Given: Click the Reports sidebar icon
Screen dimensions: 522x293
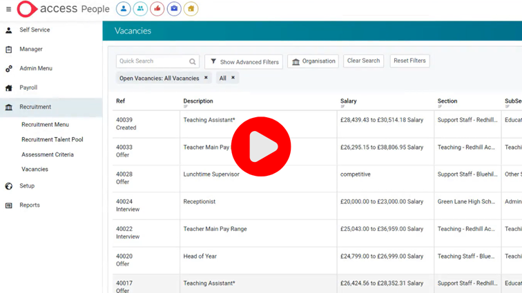Looking at the screenshot, I should tap(9, 205).
